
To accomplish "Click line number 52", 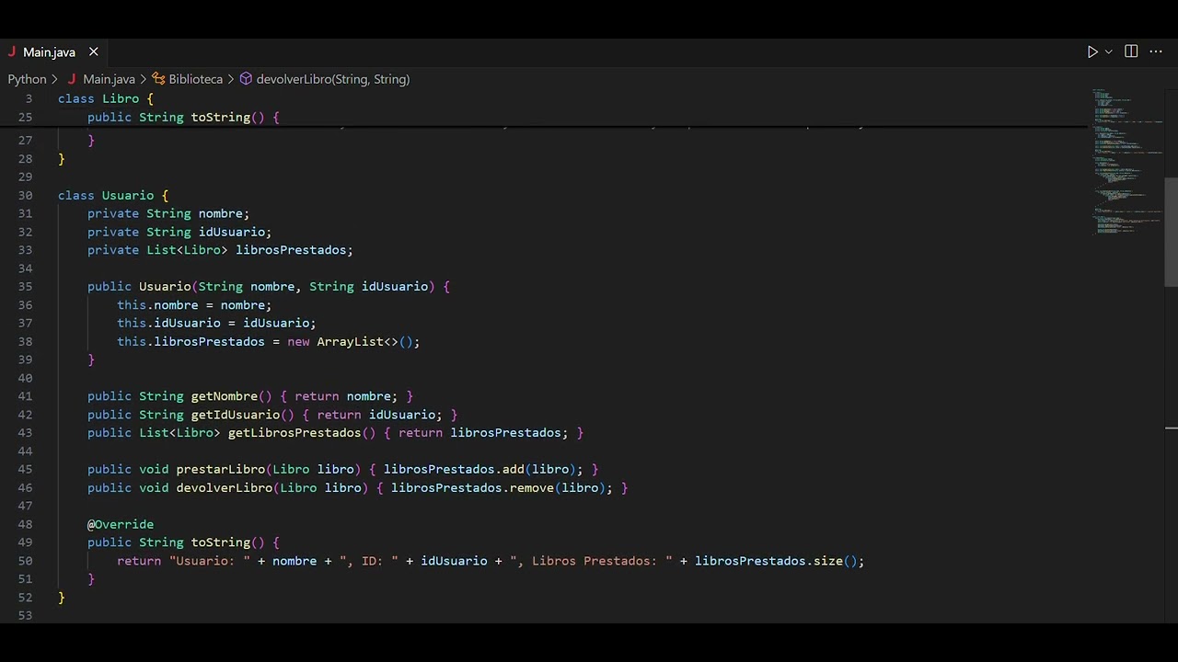I will coord(25,597).
